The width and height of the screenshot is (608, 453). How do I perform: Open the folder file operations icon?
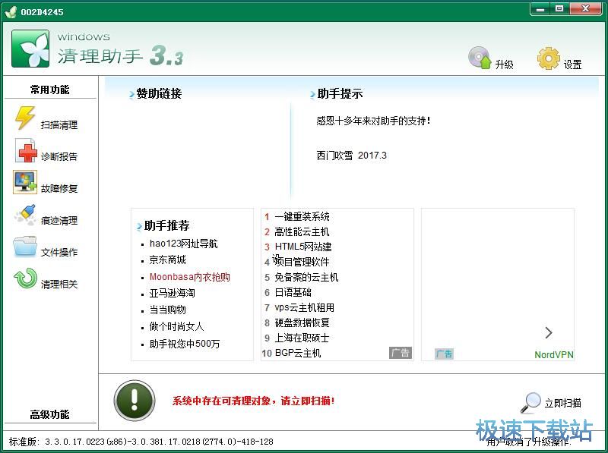coord(25,247)
